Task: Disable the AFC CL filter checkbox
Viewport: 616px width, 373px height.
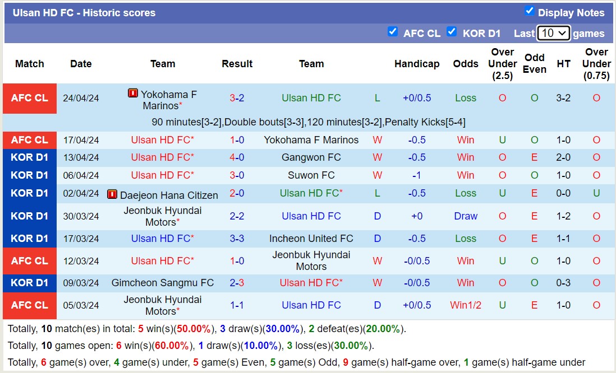Action: (x=393, y=32)
